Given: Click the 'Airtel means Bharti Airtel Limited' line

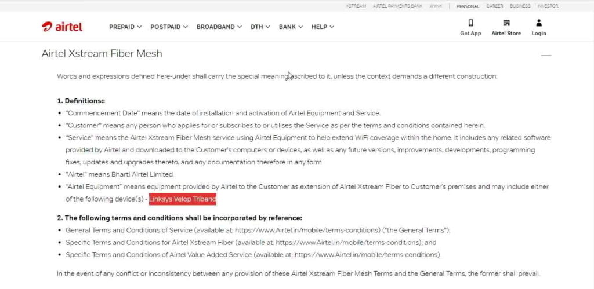Looking at the screenshot, I should (x=119, y=174).
